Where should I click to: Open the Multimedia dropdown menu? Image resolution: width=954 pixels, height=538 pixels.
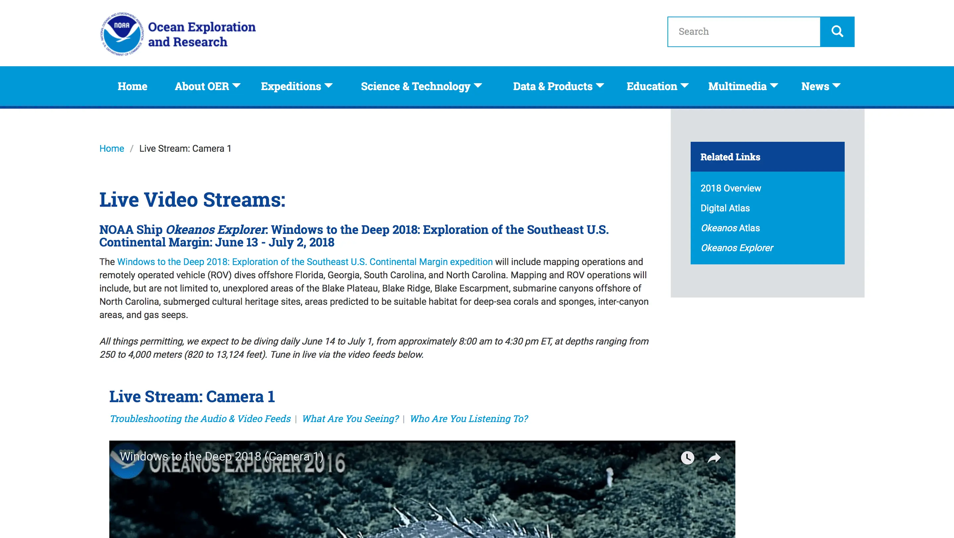(x=743, y=86)
